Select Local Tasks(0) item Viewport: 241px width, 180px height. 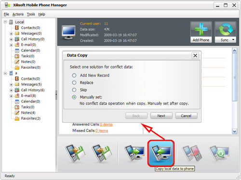25,56
